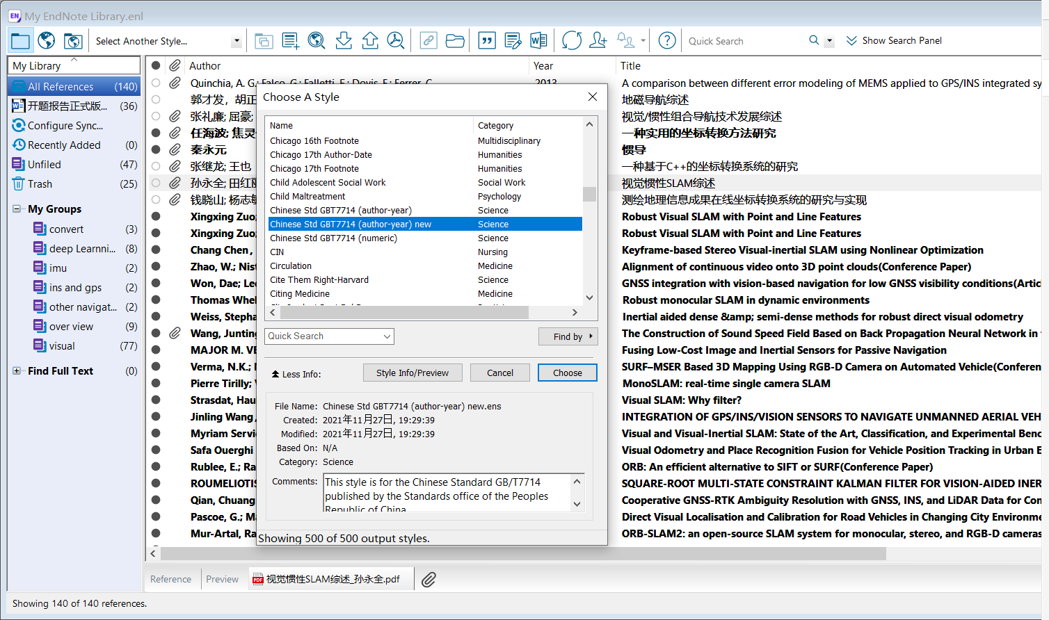Click the Quick Search magnifier icon
The image size is (1049, 620).
(x=814, y=40)
